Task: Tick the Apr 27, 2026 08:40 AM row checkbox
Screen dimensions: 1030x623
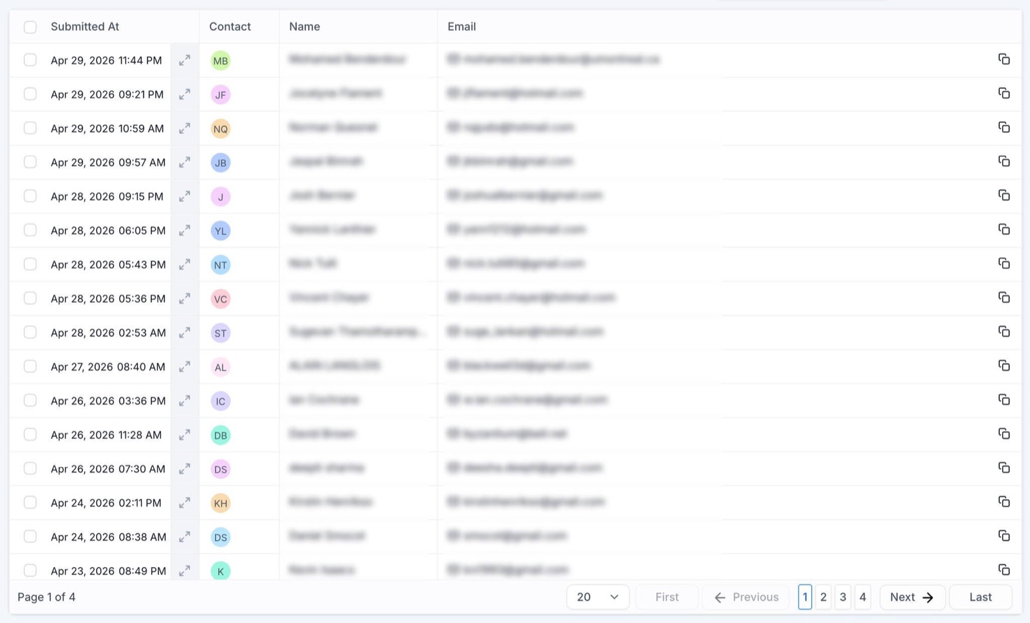Action: tap(30, 366)
